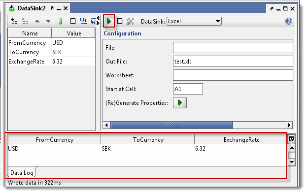
Task: Click the remove property icon
Action: (25, 21)
